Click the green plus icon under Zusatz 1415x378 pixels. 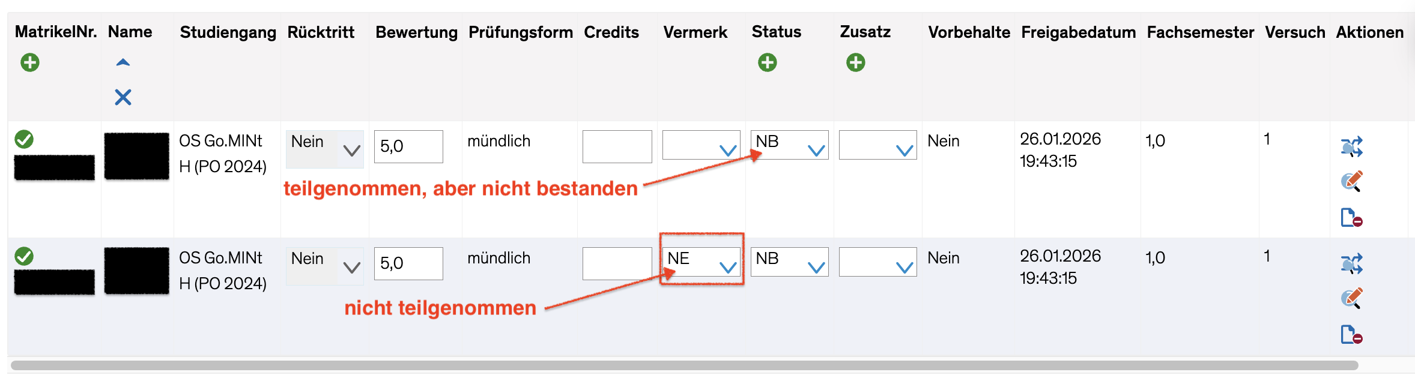pos(855,62)
